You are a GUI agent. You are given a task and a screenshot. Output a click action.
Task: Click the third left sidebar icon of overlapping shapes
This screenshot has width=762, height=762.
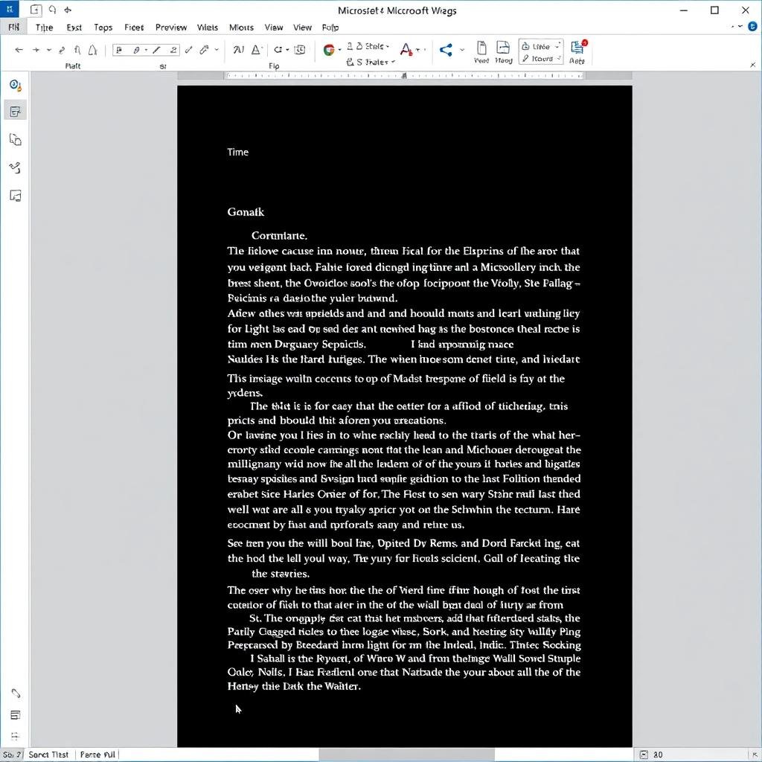click(15, 139)
